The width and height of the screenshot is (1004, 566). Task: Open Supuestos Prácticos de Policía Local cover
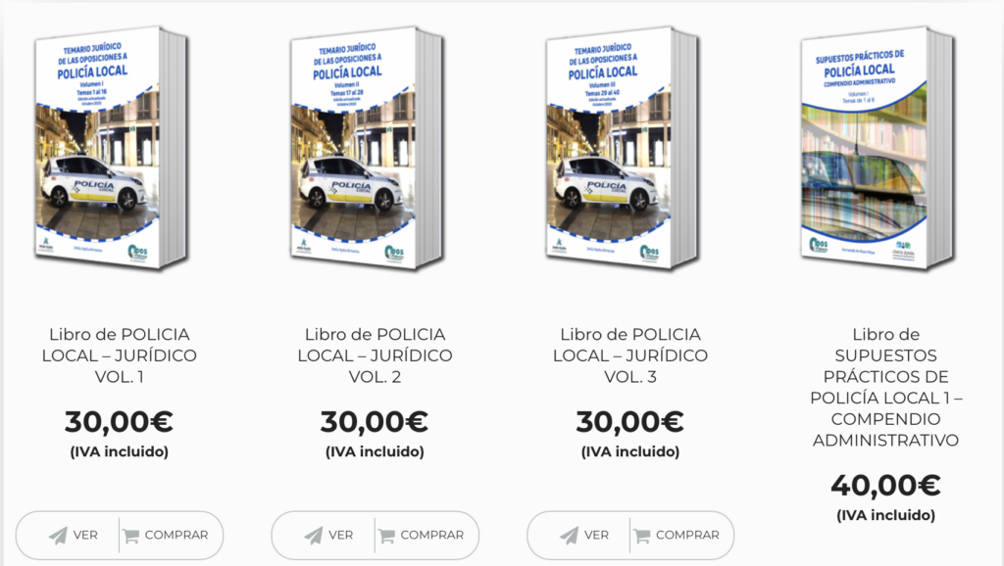tap(878, 148)
